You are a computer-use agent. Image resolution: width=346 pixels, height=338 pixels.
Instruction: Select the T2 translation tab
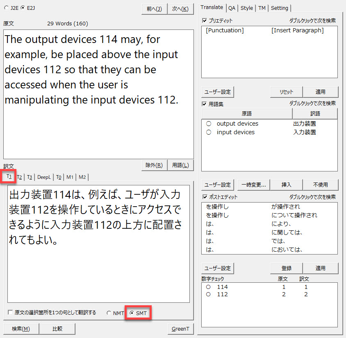[19, 177]
